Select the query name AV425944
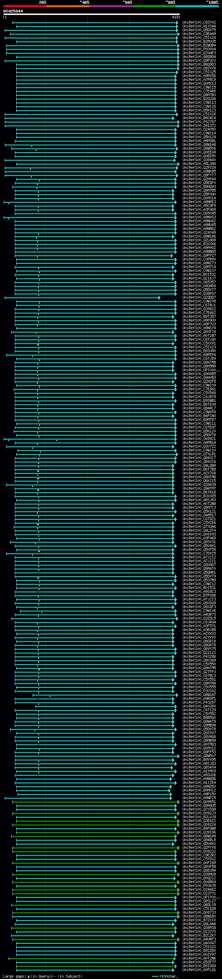 click(x=13, y=11)
